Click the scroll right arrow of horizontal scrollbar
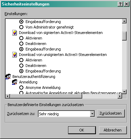This screenshot has width=131, height=139. click(x=120, y=96)
